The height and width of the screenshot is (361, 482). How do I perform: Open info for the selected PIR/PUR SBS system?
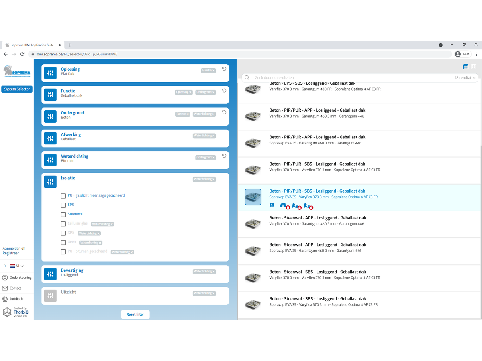tap(272, 205)
